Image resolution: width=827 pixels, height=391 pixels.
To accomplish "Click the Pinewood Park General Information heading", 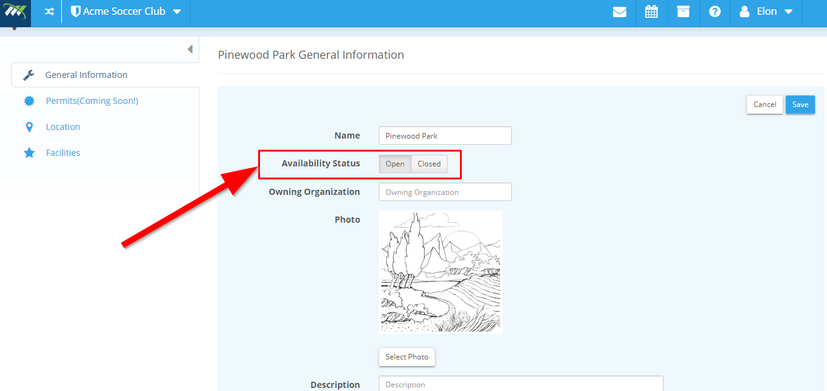I will [x=311, y=55].
